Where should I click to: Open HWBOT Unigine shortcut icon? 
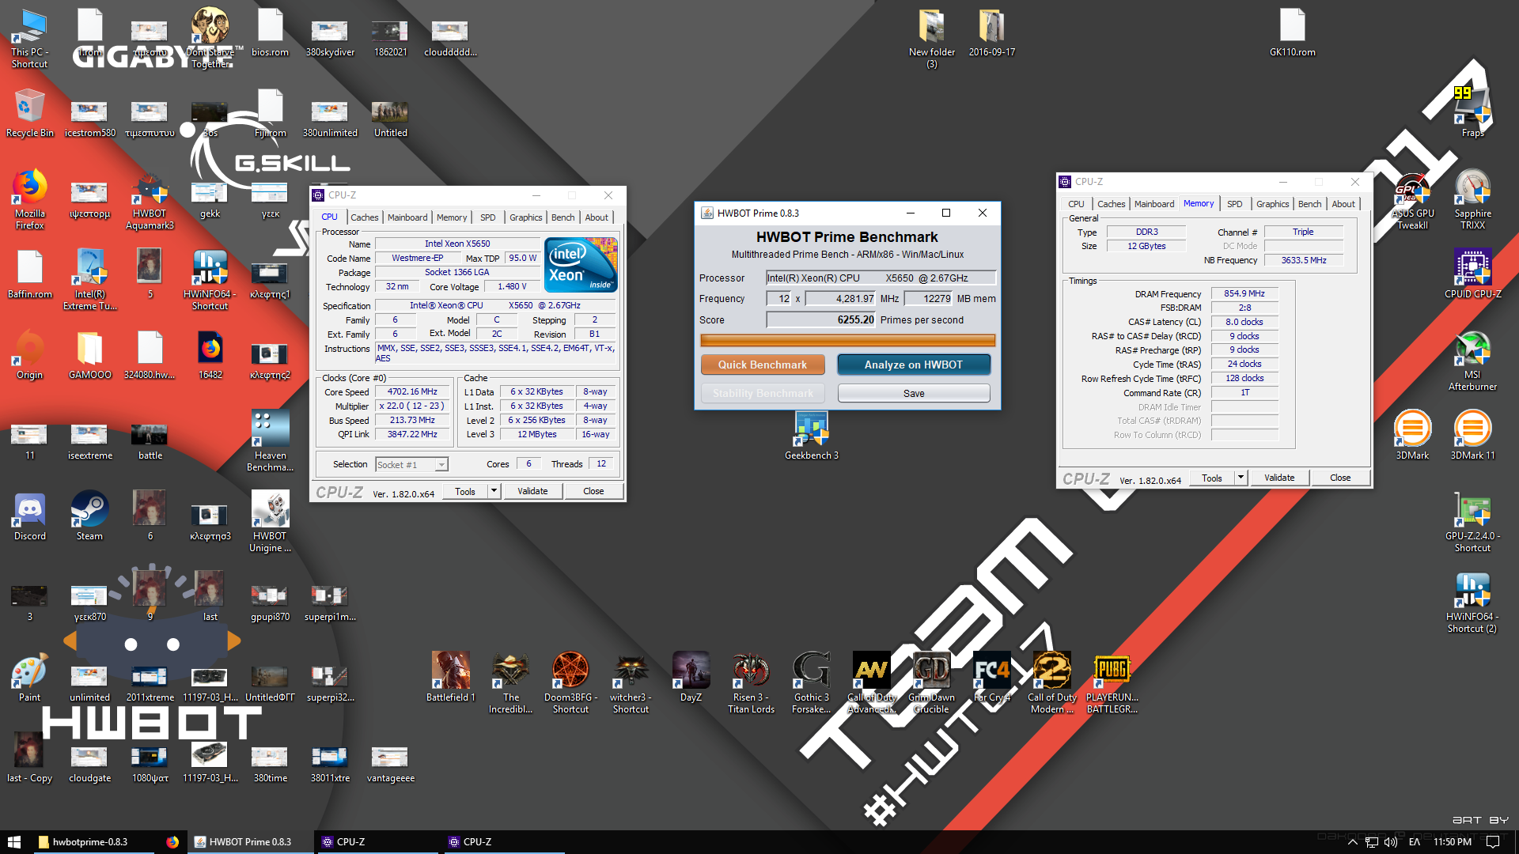tap(270, 520)
